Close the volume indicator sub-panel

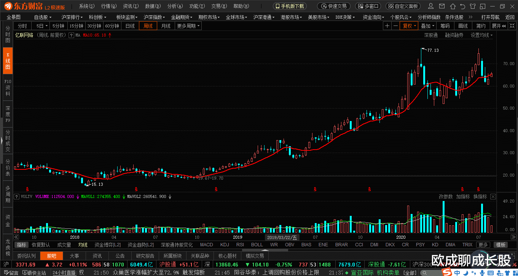click(x=493, y=196)
